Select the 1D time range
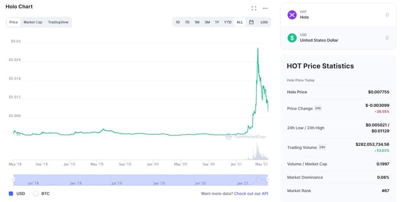 pyautogui.click(x=178, y=22)
